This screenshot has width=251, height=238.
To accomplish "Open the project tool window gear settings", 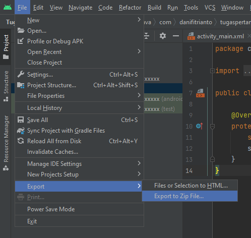I will (163, 36).
